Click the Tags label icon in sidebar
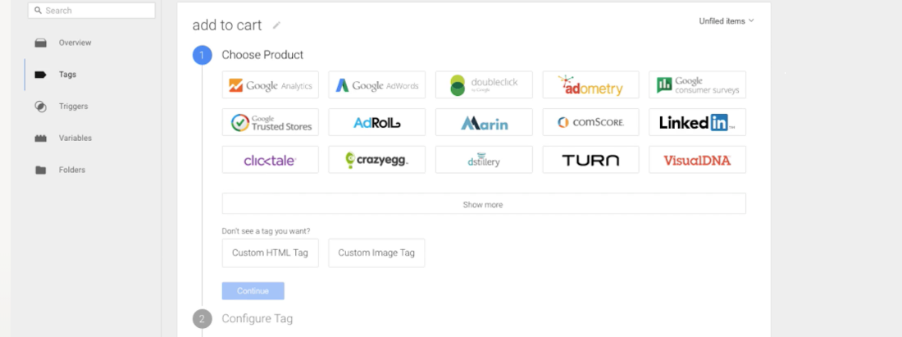The image size is (902, 337). point(40,75)
